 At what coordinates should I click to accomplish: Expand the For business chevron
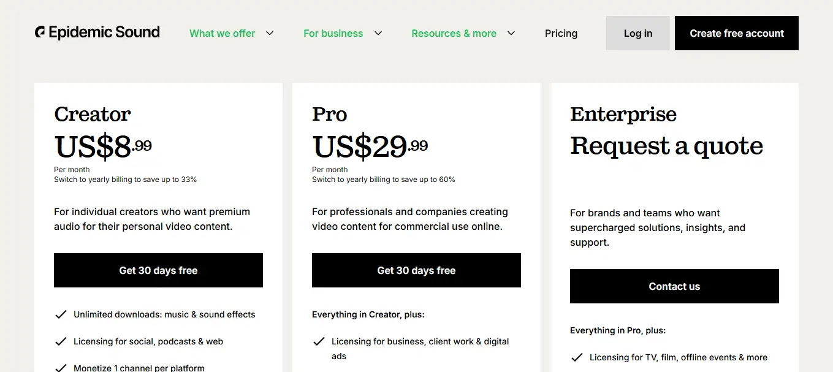(x=378, y=33)
